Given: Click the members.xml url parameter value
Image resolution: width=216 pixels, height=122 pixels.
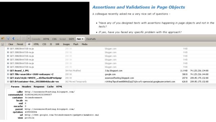Looking at the screenshot, I should pos(62,115).
